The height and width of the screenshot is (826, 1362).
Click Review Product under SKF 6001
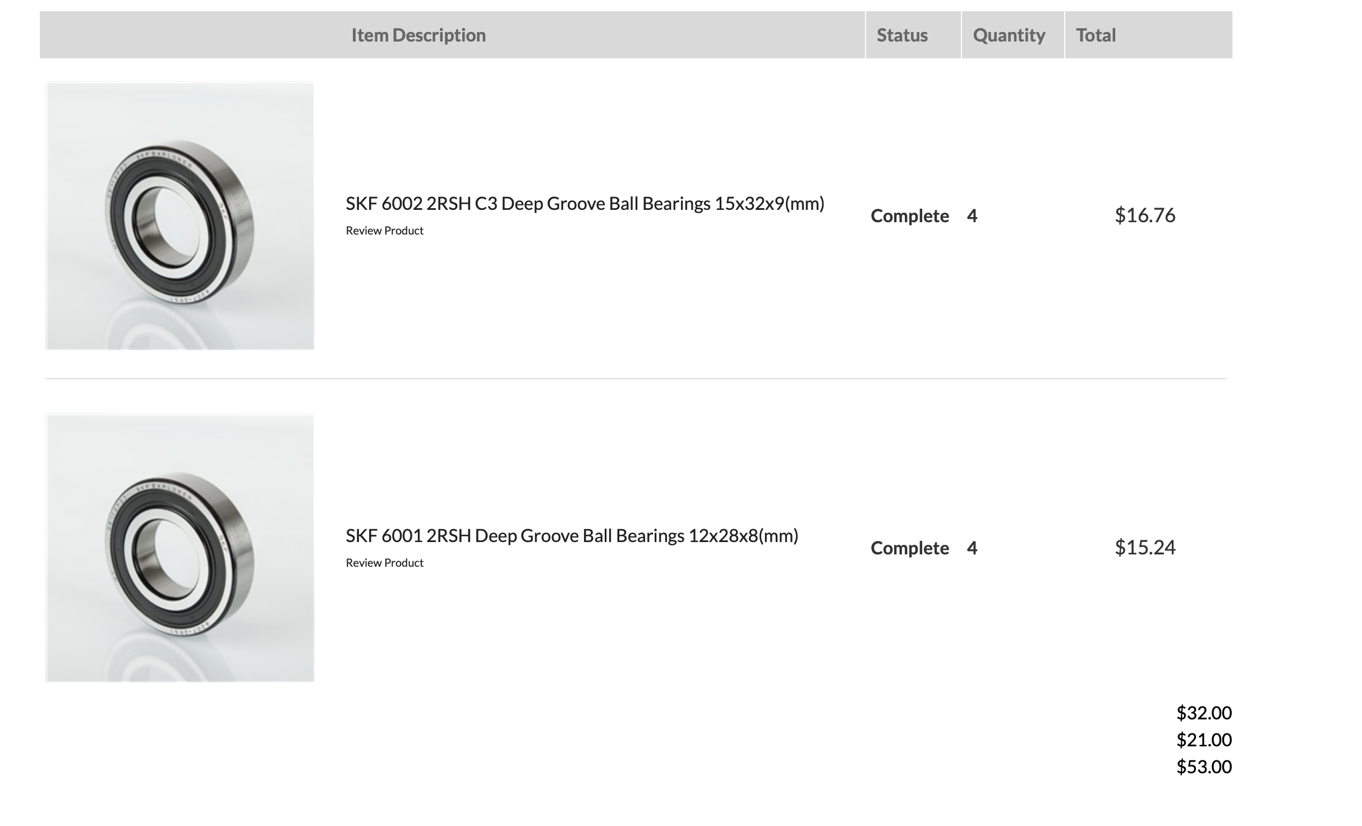point(384,563)
